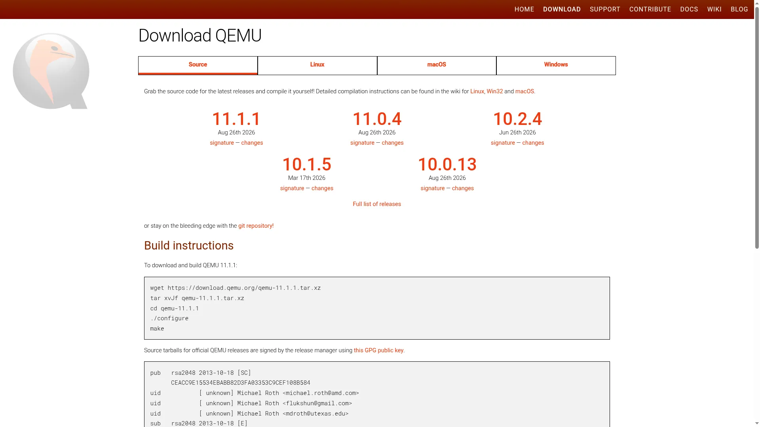Image resolution: width=760 pixels, height=427 pixels.
Task: Download QEMU version 11.0.4
Action: pos(377,119)
